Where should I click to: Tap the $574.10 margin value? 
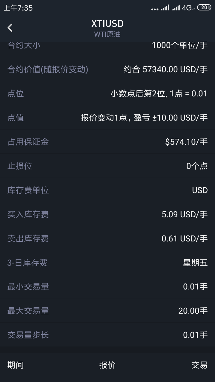click(186, 142)
